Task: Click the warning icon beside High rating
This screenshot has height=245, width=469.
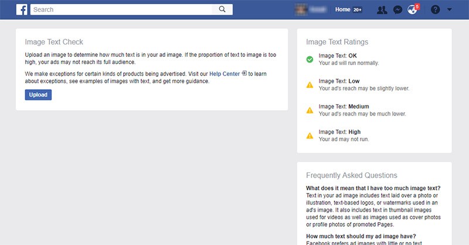Action: click(310, 136)
